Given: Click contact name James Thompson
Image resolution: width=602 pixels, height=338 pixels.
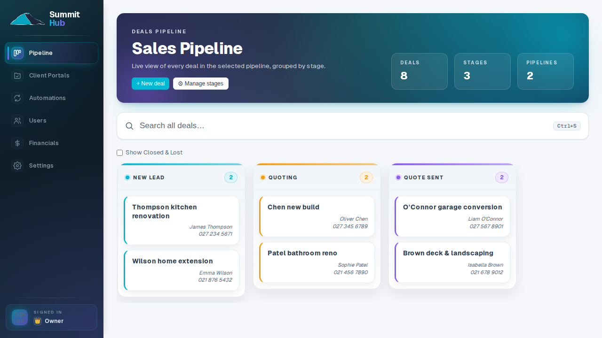Looking at the screenshot, I should (x=211, y=227).
